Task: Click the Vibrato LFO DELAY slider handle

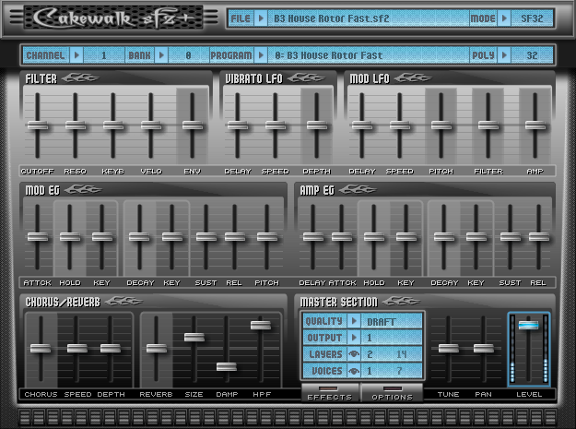Action: [x=238, y=125]
